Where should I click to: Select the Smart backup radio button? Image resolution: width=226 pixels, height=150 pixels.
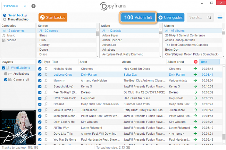click(4, 15)
